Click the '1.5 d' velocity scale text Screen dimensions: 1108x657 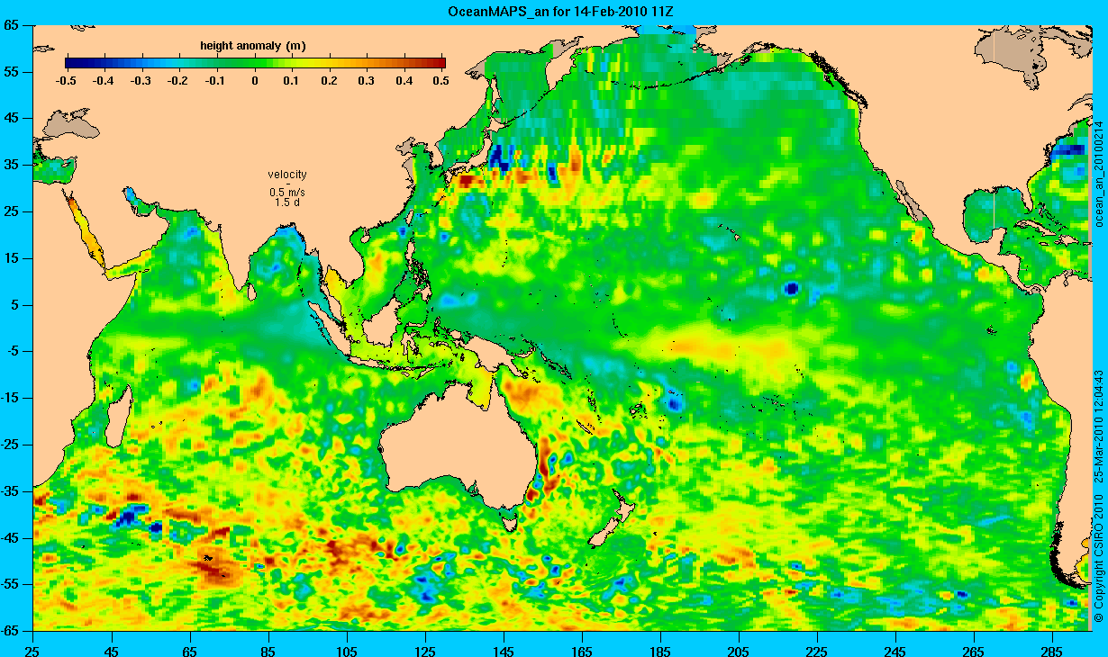pyautogui.click(x=287, y=202)
